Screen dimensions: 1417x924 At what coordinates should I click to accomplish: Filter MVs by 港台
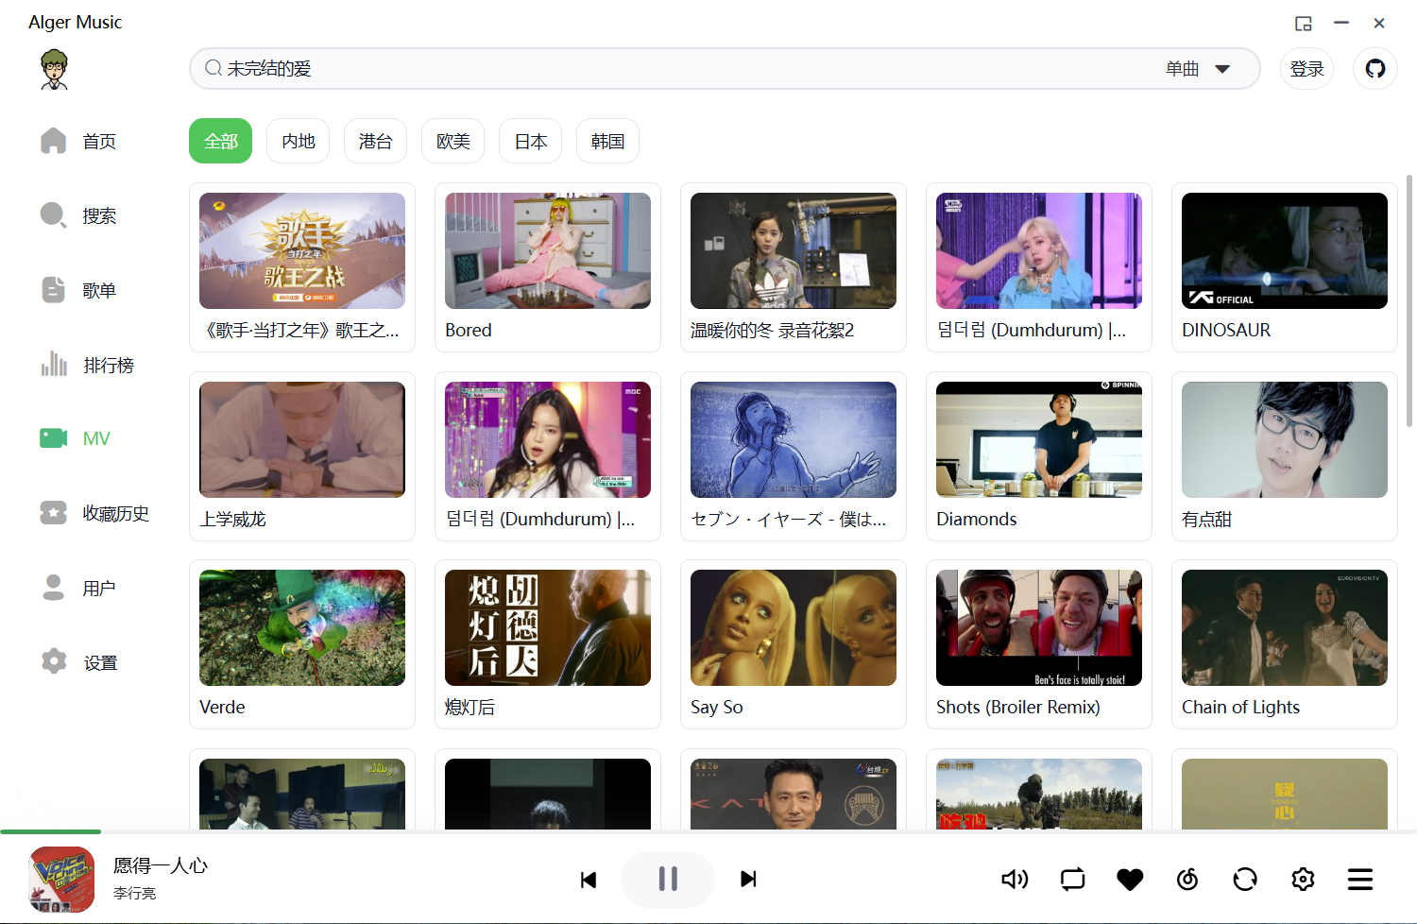(376, 141)
